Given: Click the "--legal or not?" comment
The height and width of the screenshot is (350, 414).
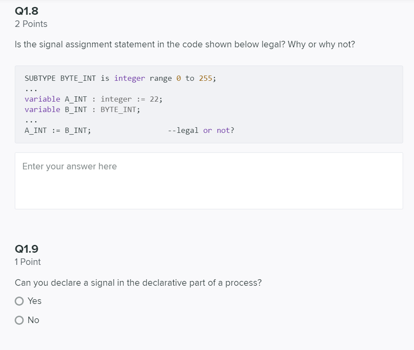Looking at the screenshot, I should coord(201,131).
